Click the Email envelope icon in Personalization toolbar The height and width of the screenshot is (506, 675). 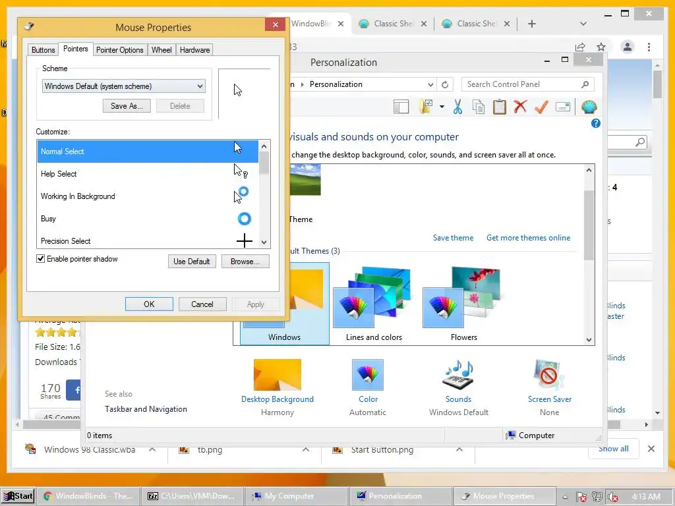(x=563, y=106)
